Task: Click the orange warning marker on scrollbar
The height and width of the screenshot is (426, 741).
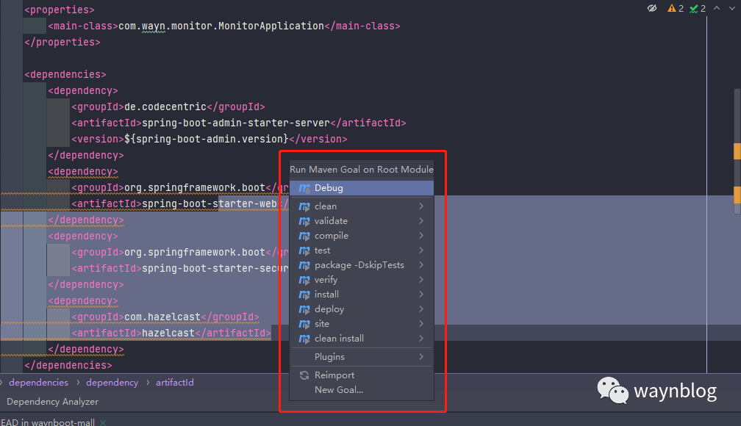Action: point(737,151)
